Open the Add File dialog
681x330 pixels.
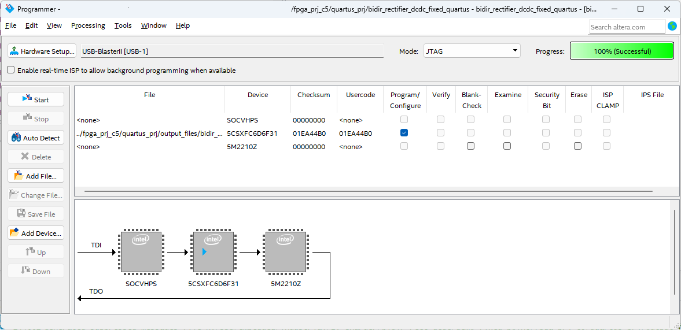click(x=36, y=176)
